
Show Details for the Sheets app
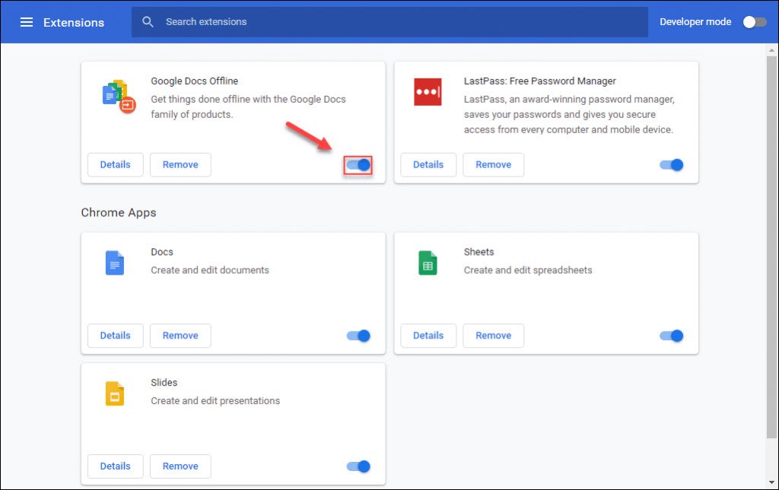428,336
